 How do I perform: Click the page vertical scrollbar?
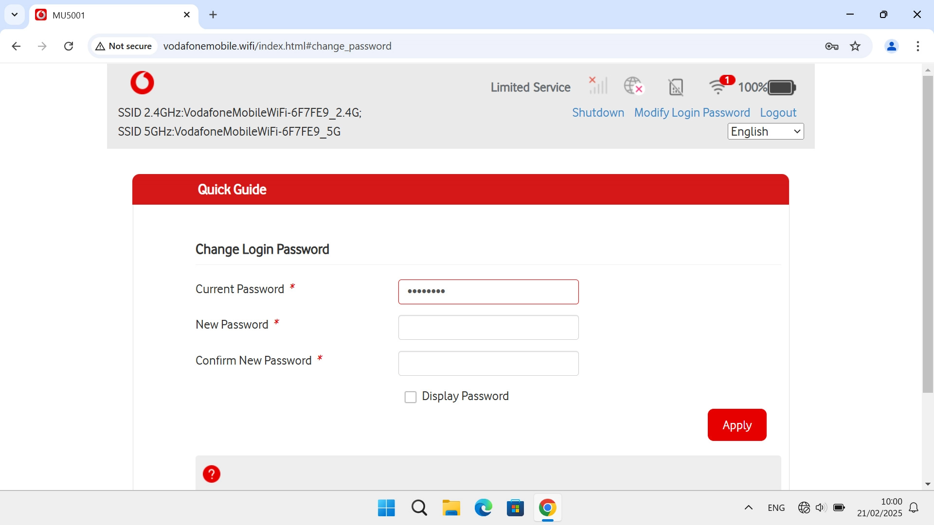click(928, 233)
